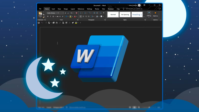Click the red font color swatch button
Screen dimensions: 199x112
tap(75, 16)
